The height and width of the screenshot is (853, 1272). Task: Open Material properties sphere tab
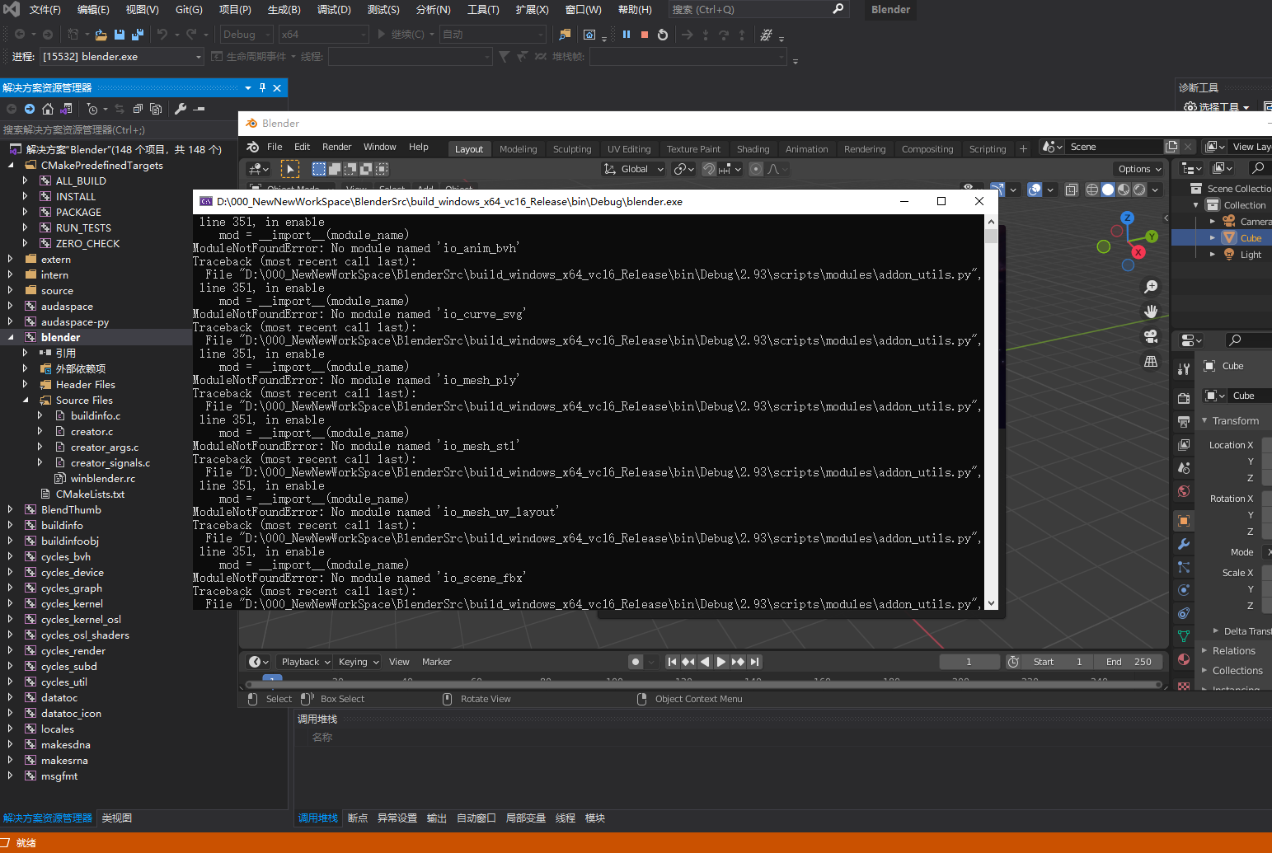(x=1184, y=659)
